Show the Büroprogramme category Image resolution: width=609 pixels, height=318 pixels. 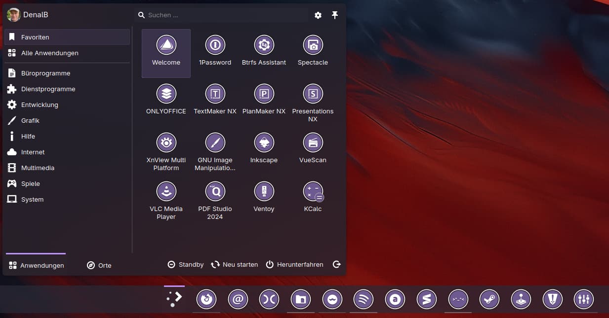pos(45,73)
